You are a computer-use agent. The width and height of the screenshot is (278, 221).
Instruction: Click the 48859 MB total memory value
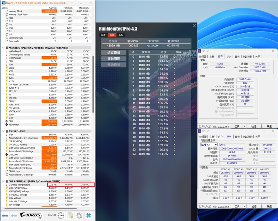click(113, 46)
